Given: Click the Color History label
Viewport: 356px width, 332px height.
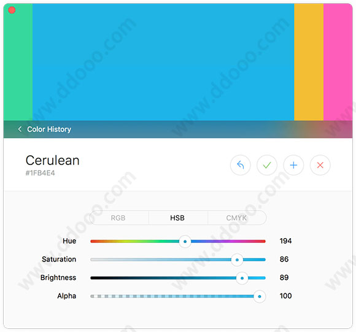Looking at the screenshot, I should tap(49, 129).
